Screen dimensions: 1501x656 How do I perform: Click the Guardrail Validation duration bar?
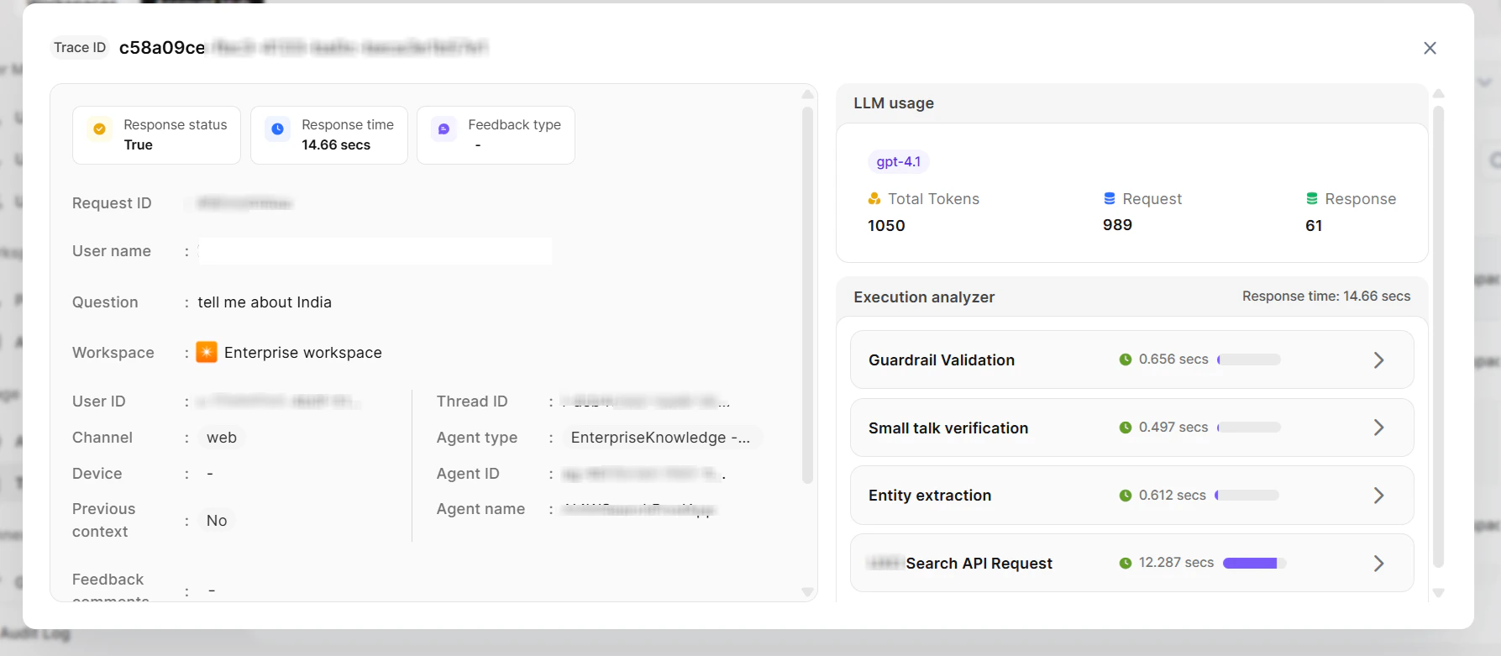tap(1249, 359)
